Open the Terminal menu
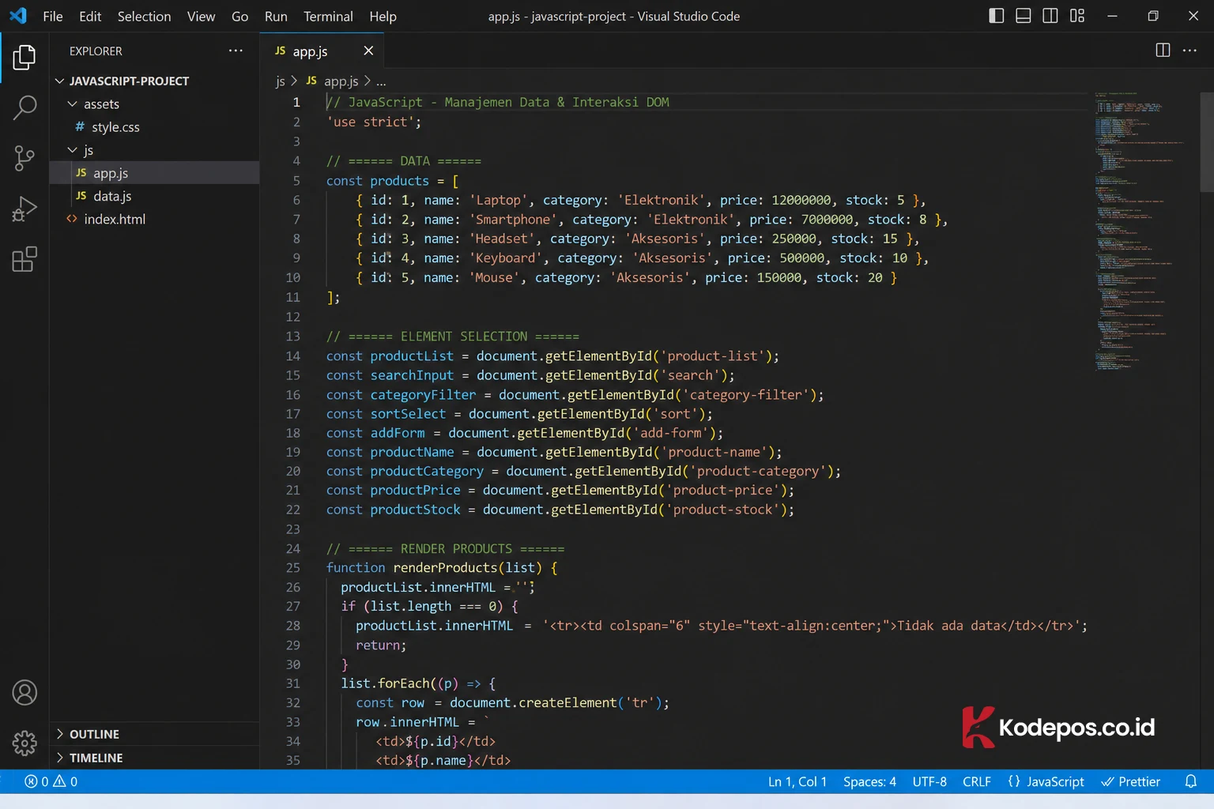The height and width of the screenshot is (809, 1214). pyautogui.click(x=328, y=16)
